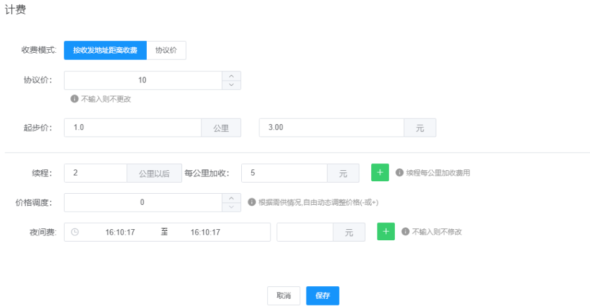Viewport: 590px width, 308px height.
Task: Click info icon beside 不输入则不更改
Action: 75,99
